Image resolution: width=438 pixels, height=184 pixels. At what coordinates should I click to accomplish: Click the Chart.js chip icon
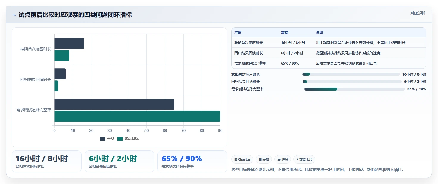coord(236,159)
